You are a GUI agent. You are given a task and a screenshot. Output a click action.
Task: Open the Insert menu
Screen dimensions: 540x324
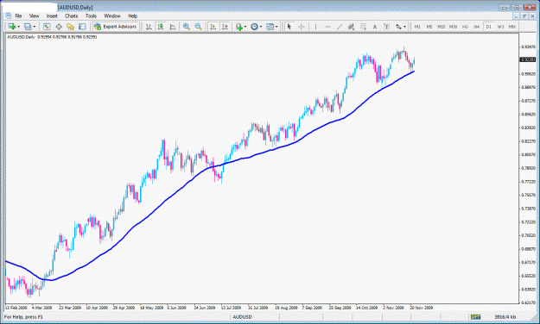[52, 16]
